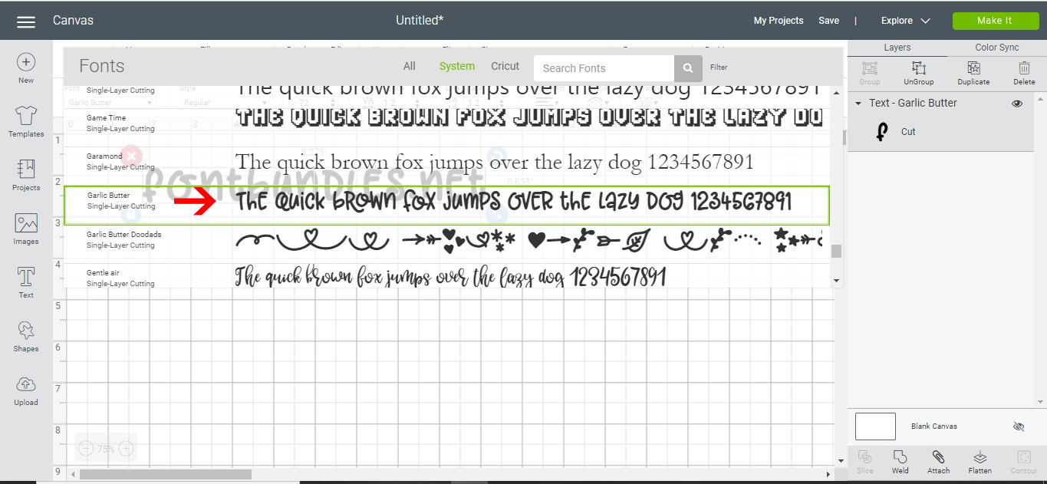Zoom out canvas with minus button
Screen dimensions: 1047x484
click(86, 448)
